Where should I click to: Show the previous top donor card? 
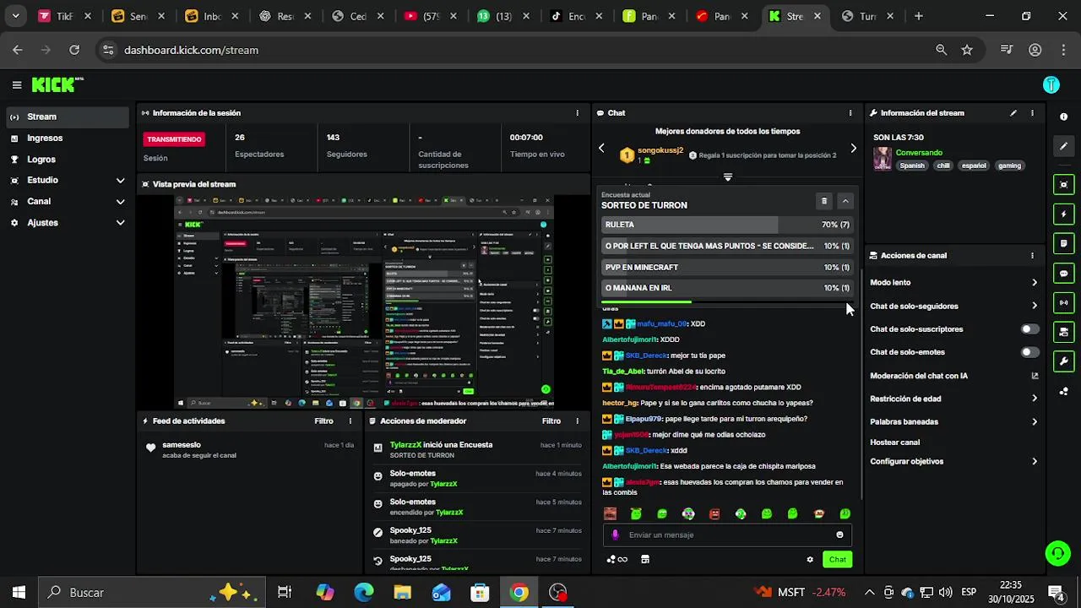tap(601, 149)
